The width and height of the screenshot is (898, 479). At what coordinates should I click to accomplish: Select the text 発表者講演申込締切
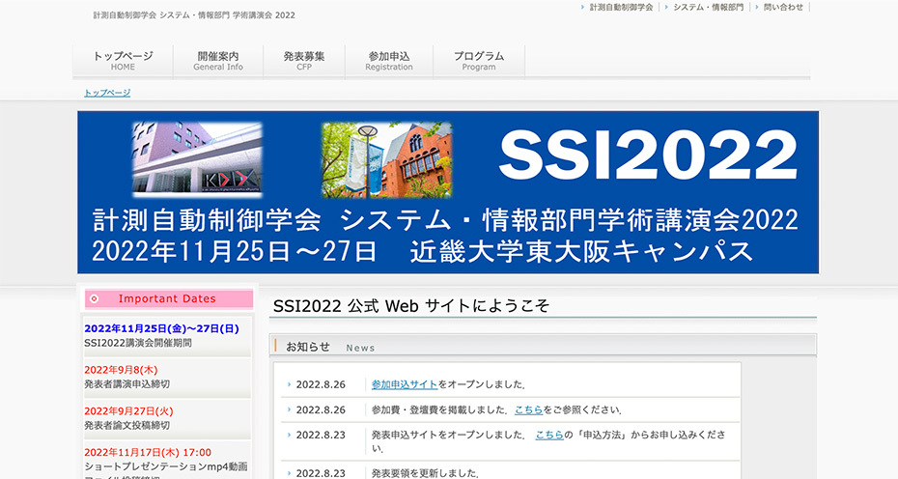pyautogui.click(x=127, y=384)
